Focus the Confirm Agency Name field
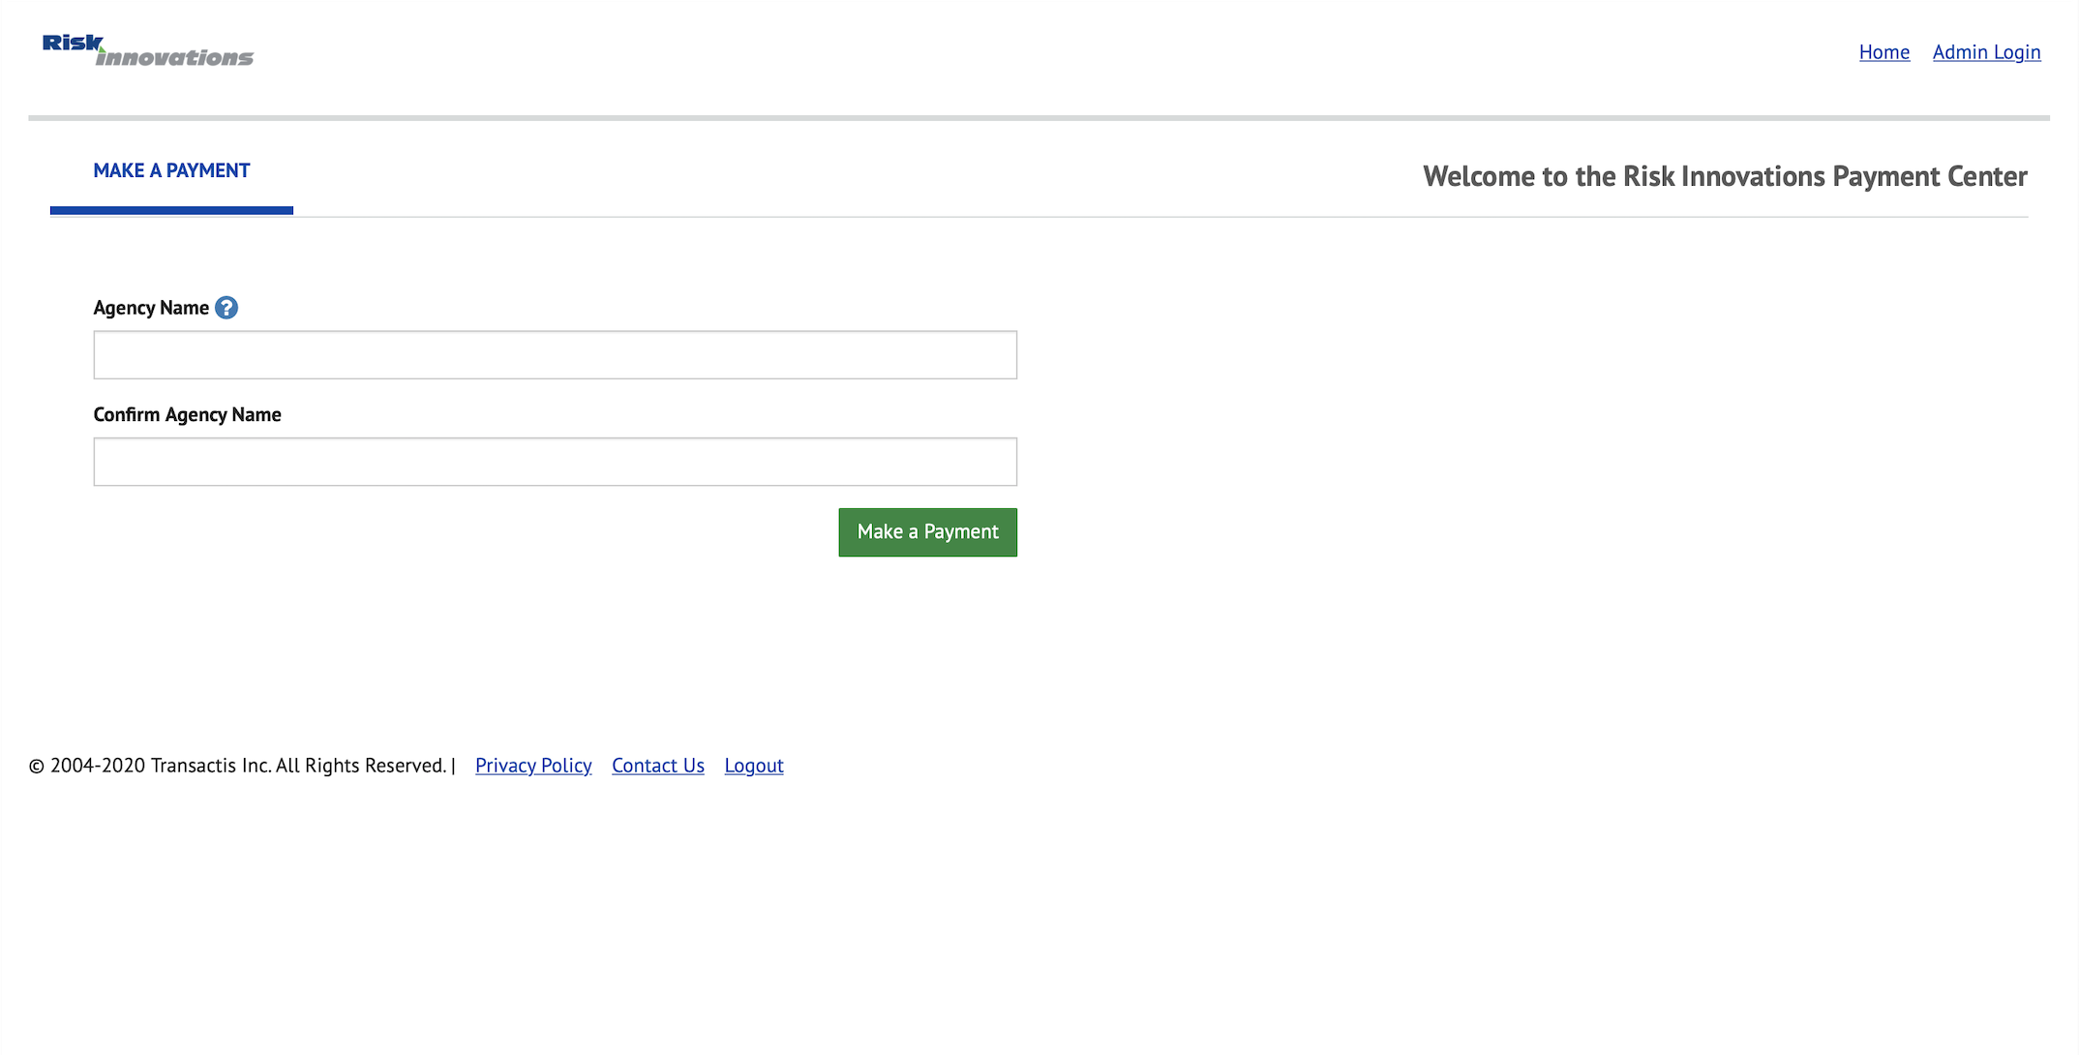Screen dimensions: 2079x1055 click(x=555, y=462)
